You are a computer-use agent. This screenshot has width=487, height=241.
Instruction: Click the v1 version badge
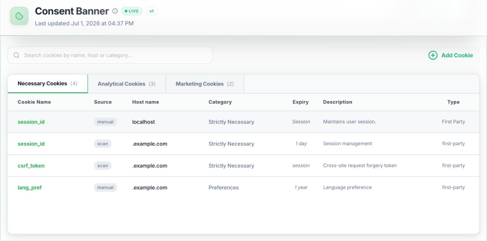point(152,11)
